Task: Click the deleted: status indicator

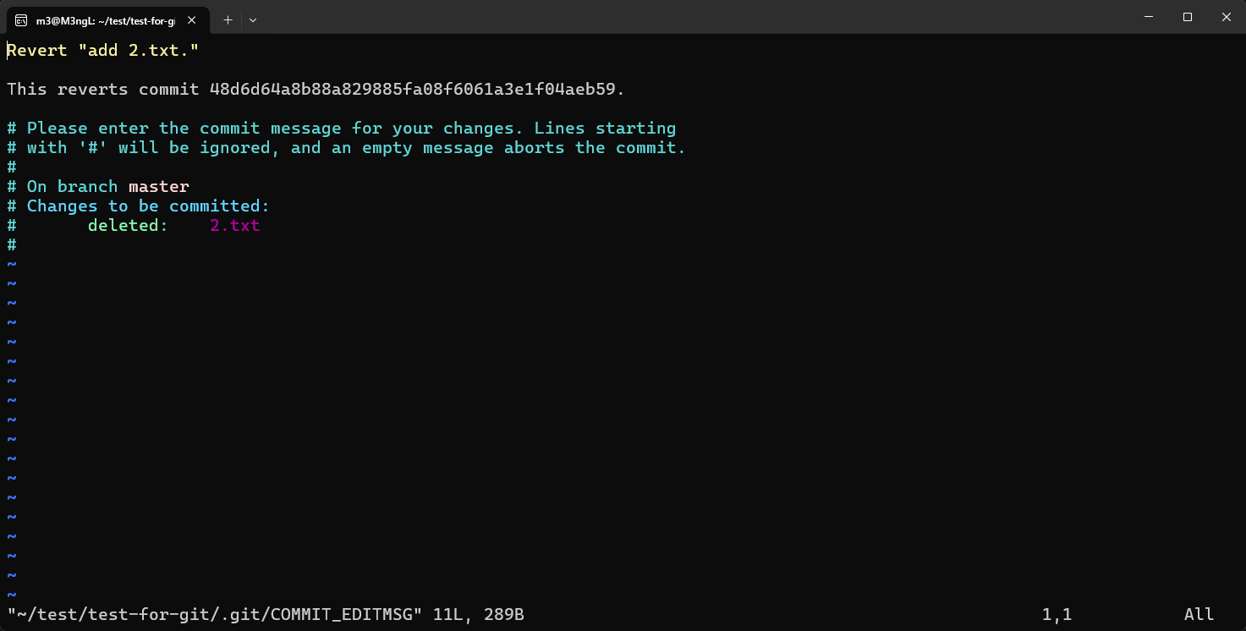Action: coord(127,225)
